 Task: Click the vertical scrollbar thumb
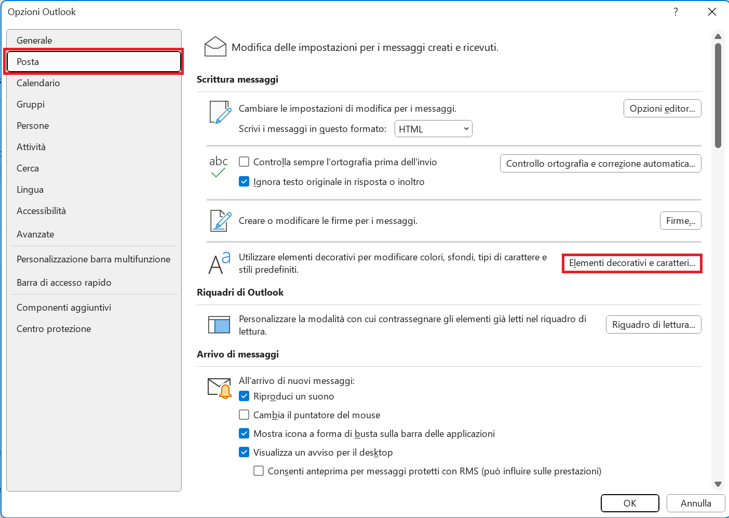[x=718, y=96]
